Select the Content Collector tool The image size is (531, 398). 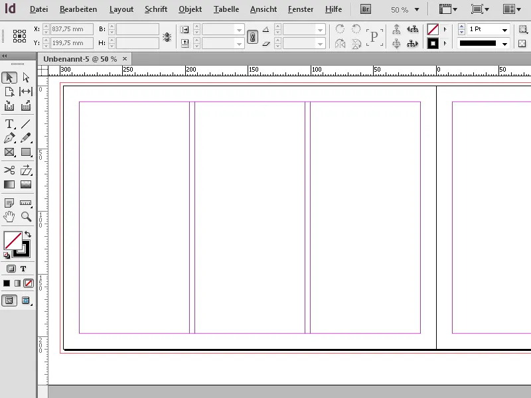click(x=9, y=106)
